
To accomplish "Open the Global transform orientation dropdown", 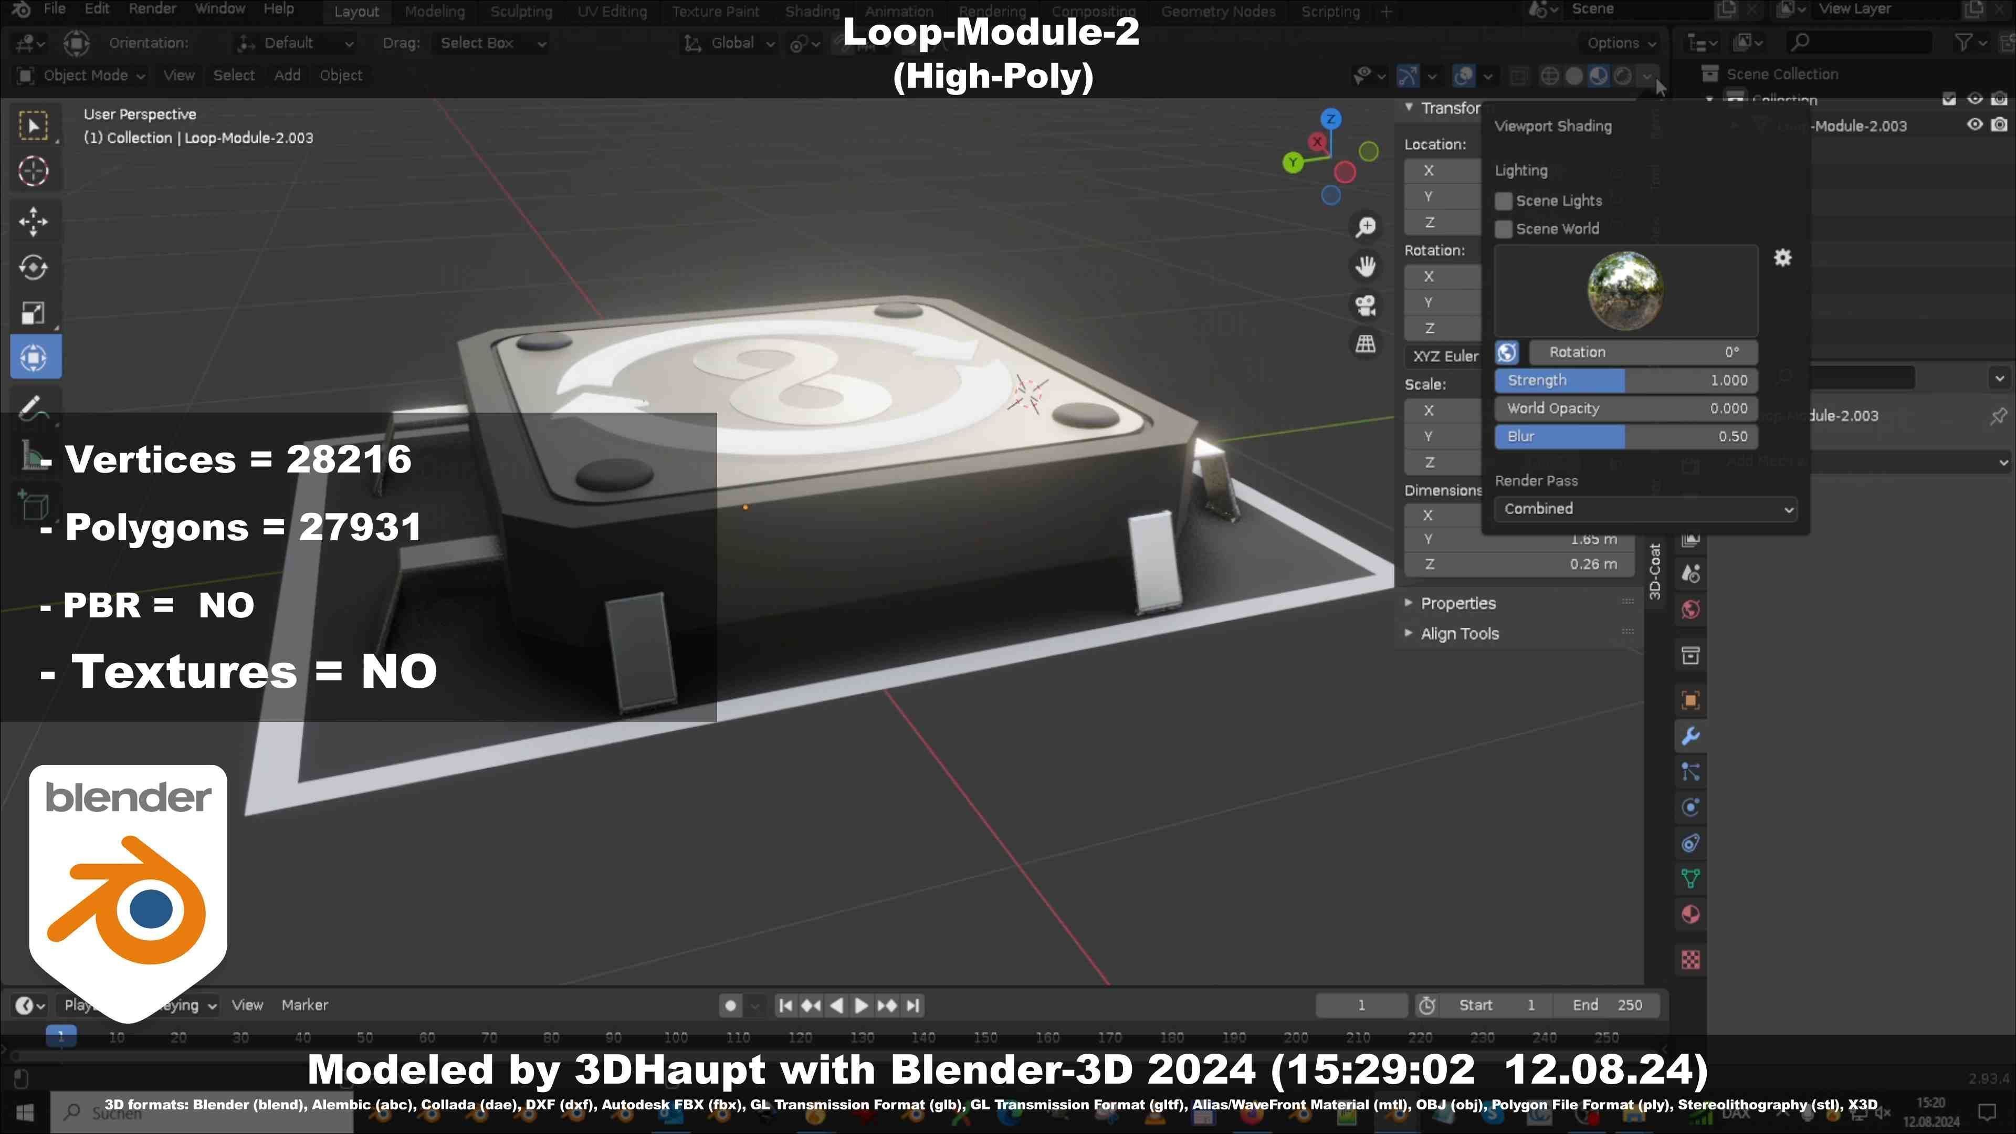I will (729, 44).
